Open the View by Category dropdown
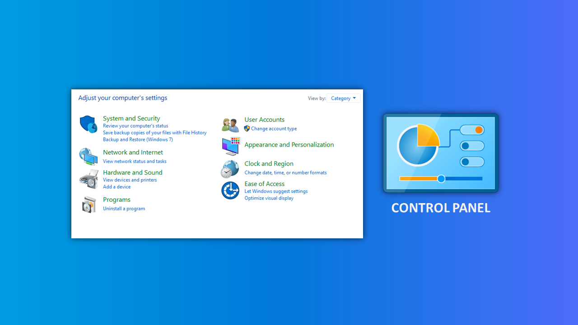This screenshot has width=578, height=325. click(343, 98)
